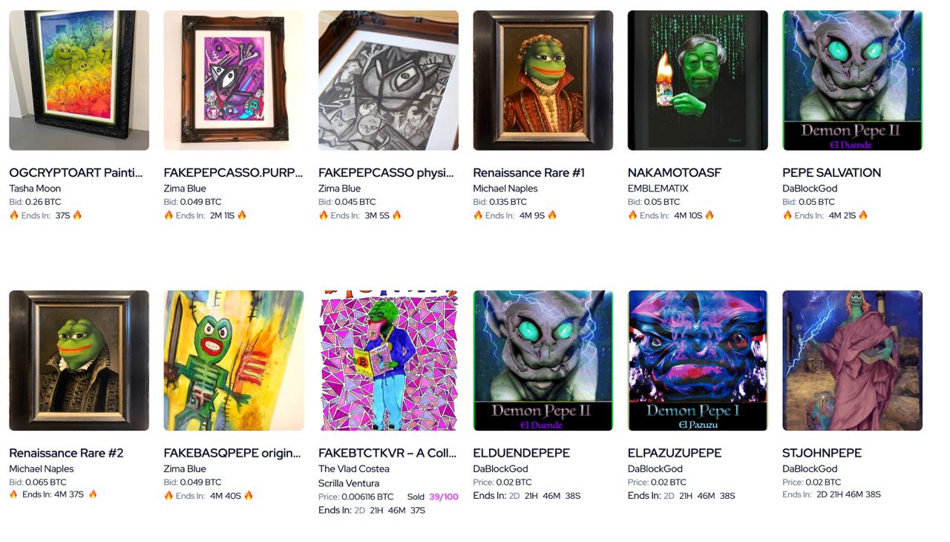950x542 pixels.
Task: Open the FAKEBTCTKVR collage image
Action: click(x=388, y=361)
